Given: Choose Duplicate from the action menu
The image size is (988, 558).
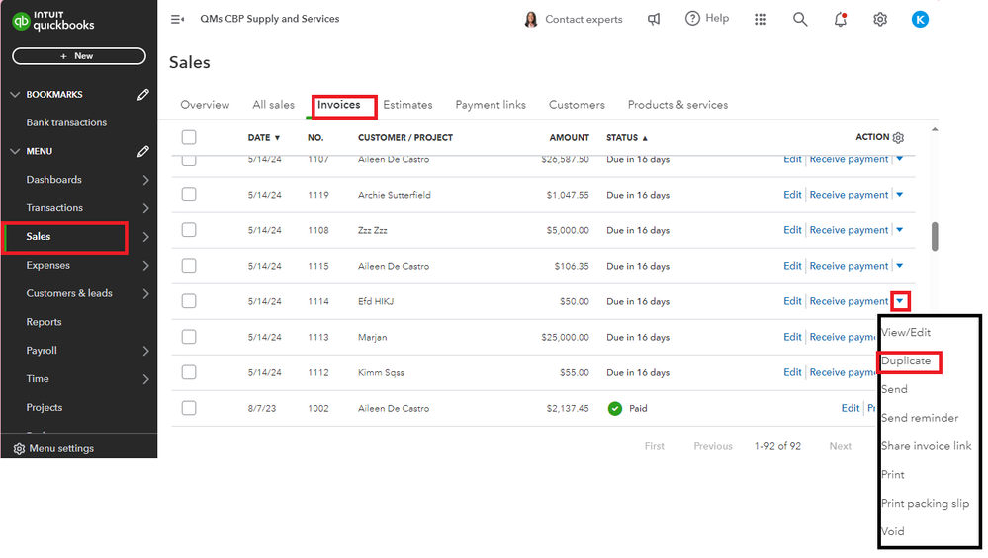Looking at the screenshot, I should tap(906, 361).
